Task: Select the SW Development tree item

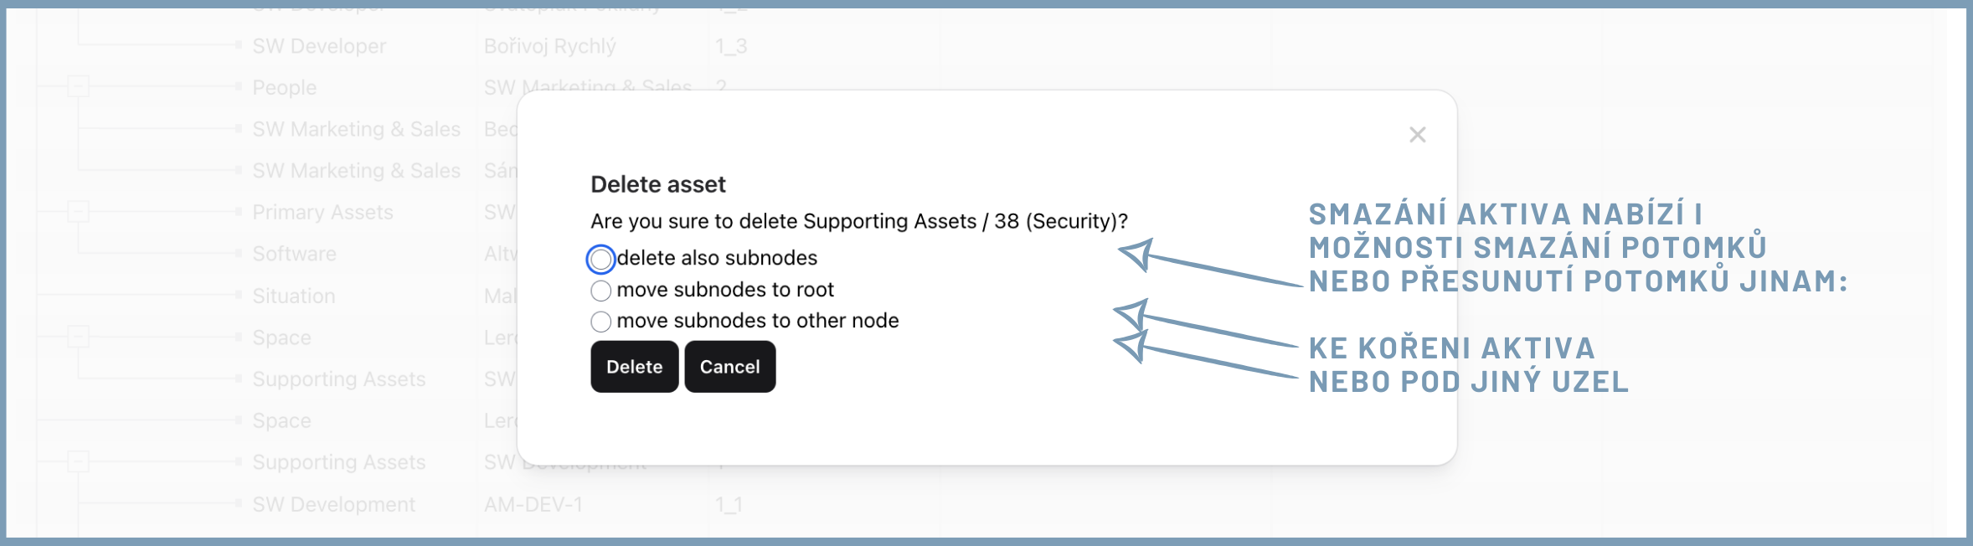Action: (333, 504)
